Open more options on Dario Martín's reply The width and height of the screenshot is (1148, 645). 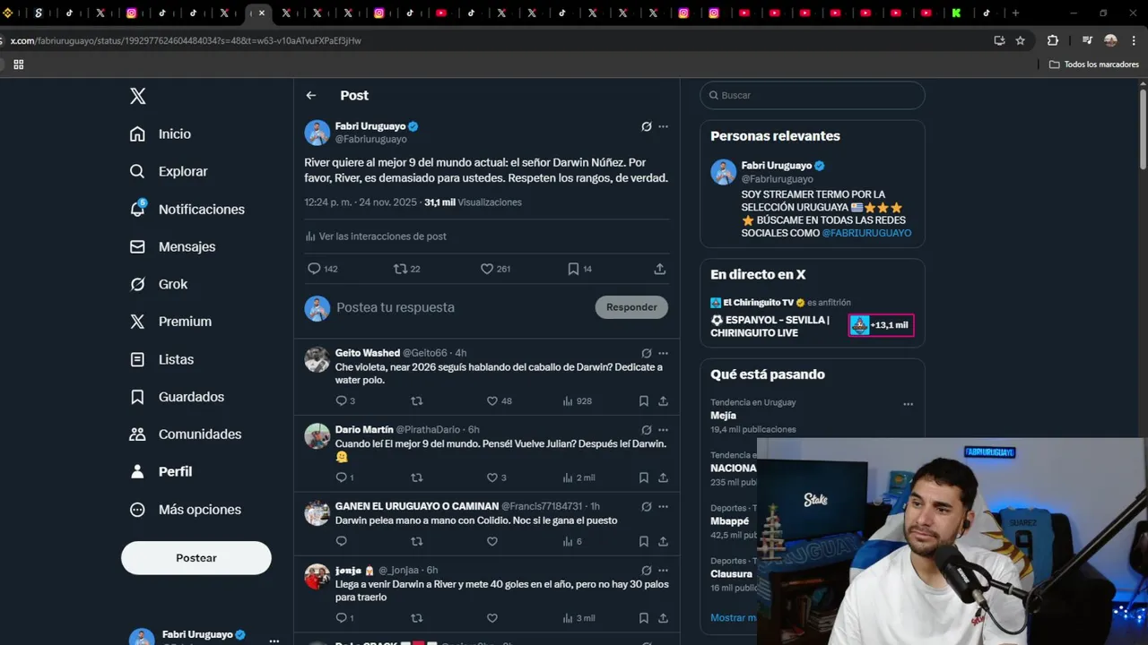click(663, 430)
